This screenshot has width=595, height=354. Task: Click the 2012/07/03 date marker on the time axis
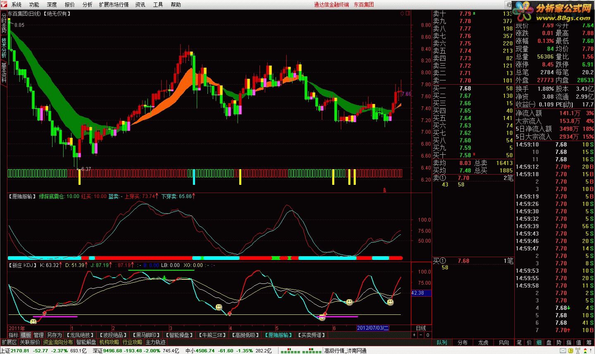click(373, 328)
